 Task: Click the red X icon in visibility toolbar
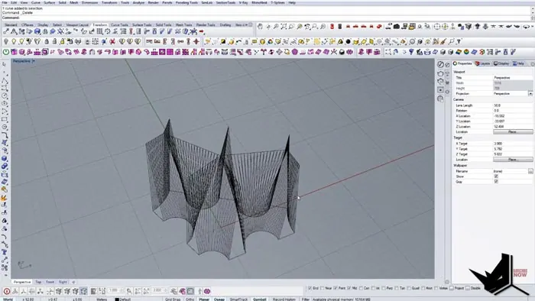point(112,41)
